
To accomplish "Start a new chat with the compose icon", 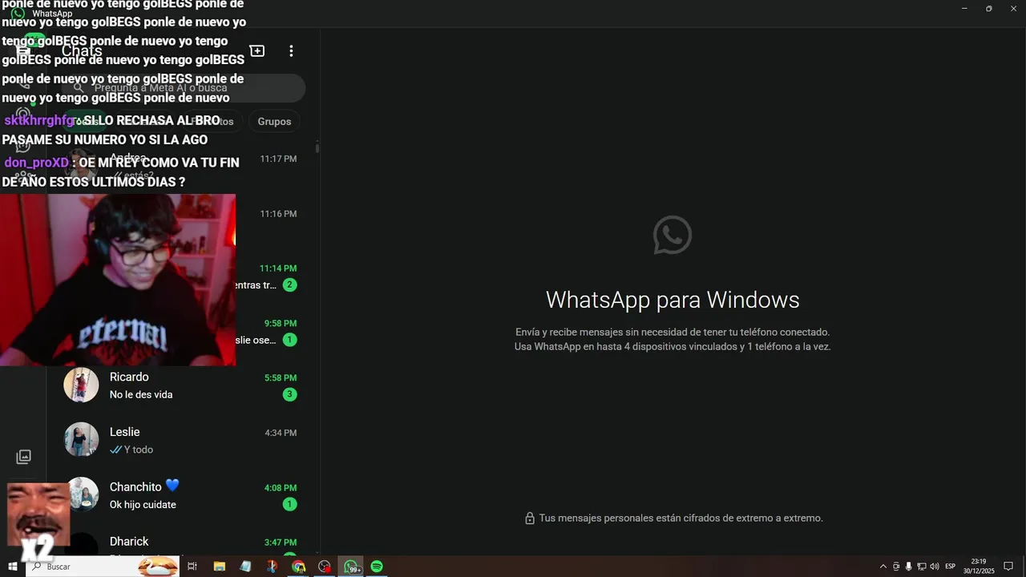I will point(257,50).
